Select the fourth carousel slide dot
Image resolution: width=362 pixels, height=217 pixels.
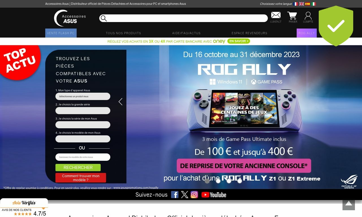[240, 181]
